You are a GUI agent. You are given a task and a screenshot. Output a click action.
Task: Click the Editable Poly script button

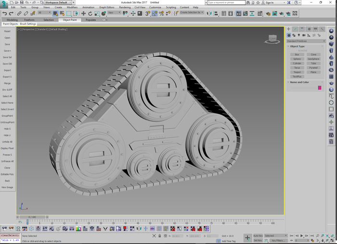point(7,174)
